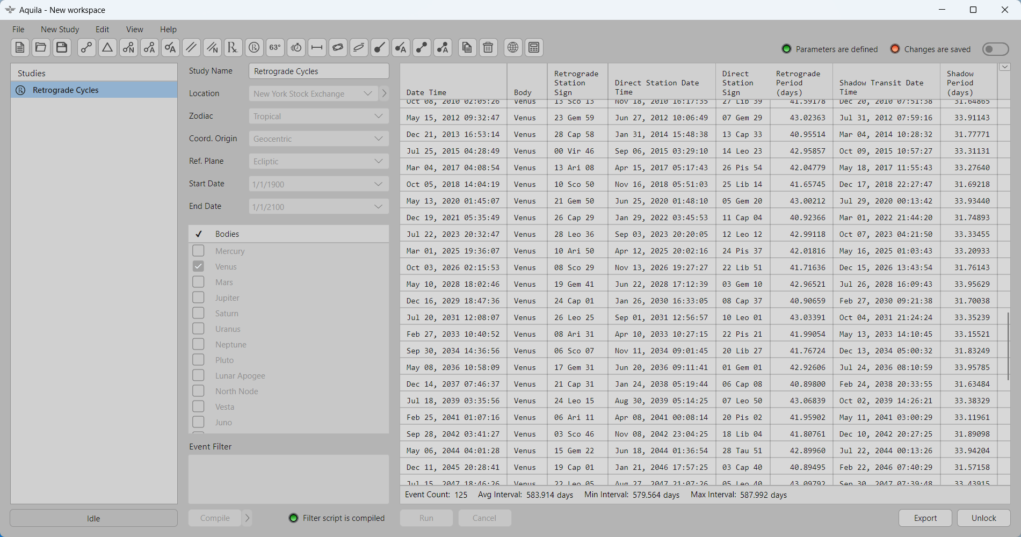This screenshot has height=537, width=1021.
Task: Check the Jupiter body checkbox
Action: pos(198,297)
